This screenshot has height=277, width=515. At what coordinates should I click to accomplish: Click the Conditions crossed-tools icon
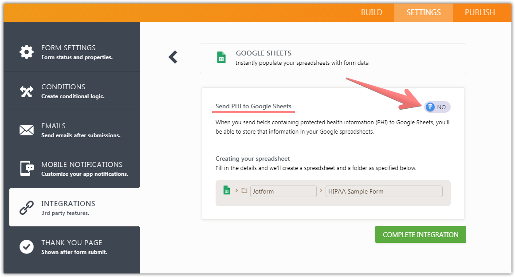coord(27,91)
